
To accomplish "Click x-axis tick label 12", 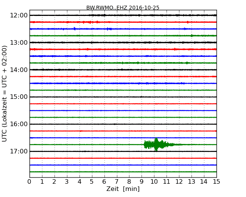I will coord(179,182).
